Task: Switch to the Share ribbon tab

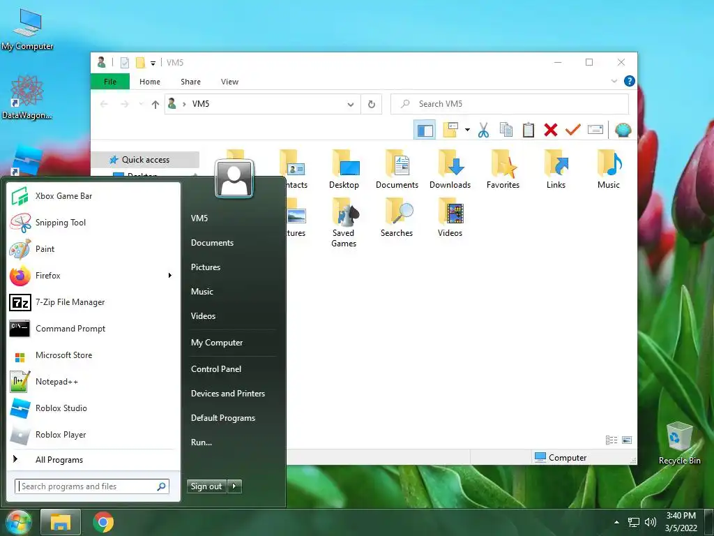Action: click(190, 82)
